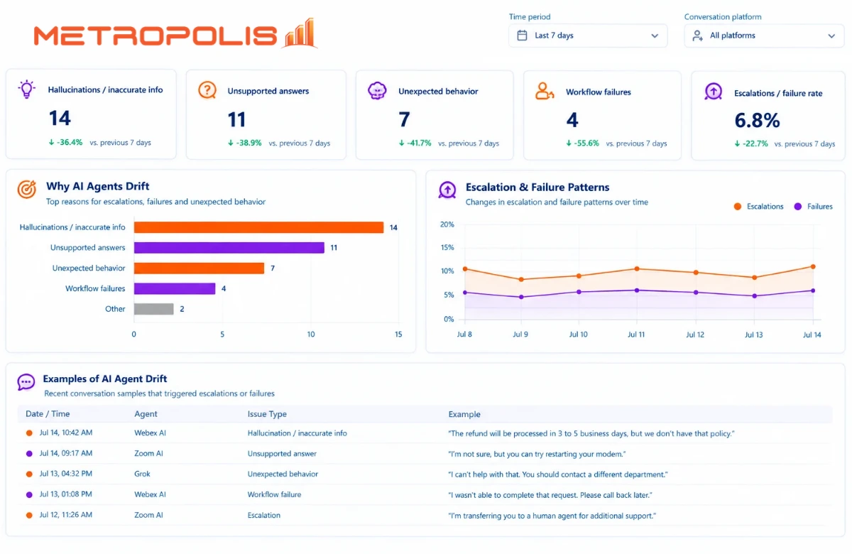Click the Jul 12 axis label
Viewport: 852px width, 554px height.
tap(696, 335)
